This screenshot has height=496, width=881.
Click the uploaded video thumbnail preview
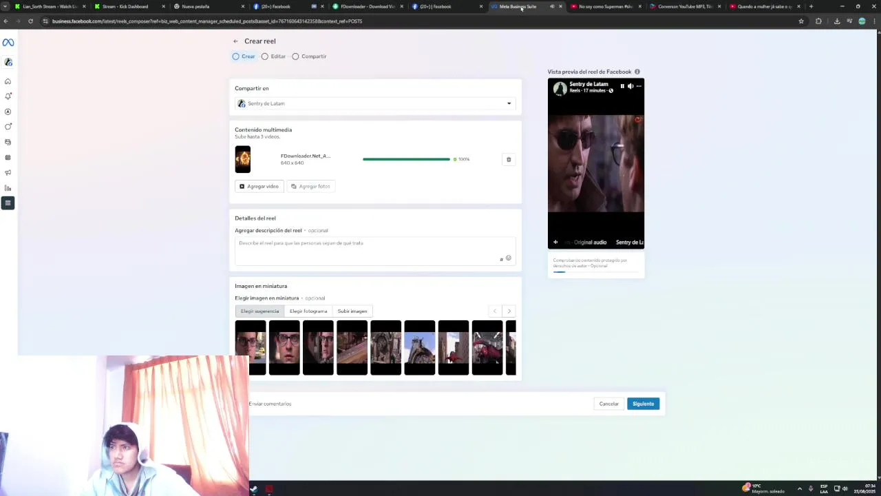coord(243,159)
